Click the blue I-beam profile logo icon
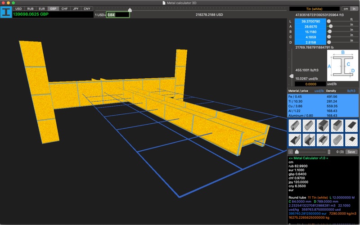The height and width of the screenshot is (225, 360). click(6, 12)
